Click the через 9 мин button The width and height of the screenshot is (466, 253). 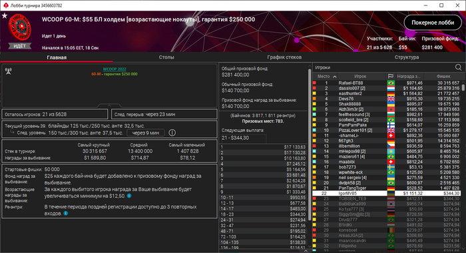[146, 133]
